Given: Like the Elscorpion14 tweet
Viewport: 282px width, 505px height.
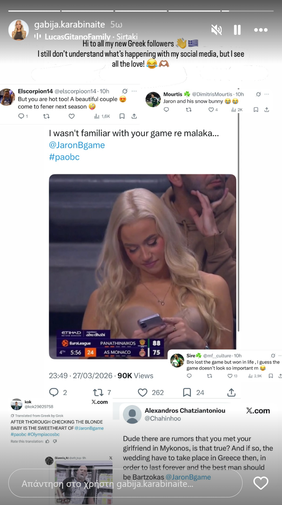Looking at the screenshot, I should pos(72,116).
